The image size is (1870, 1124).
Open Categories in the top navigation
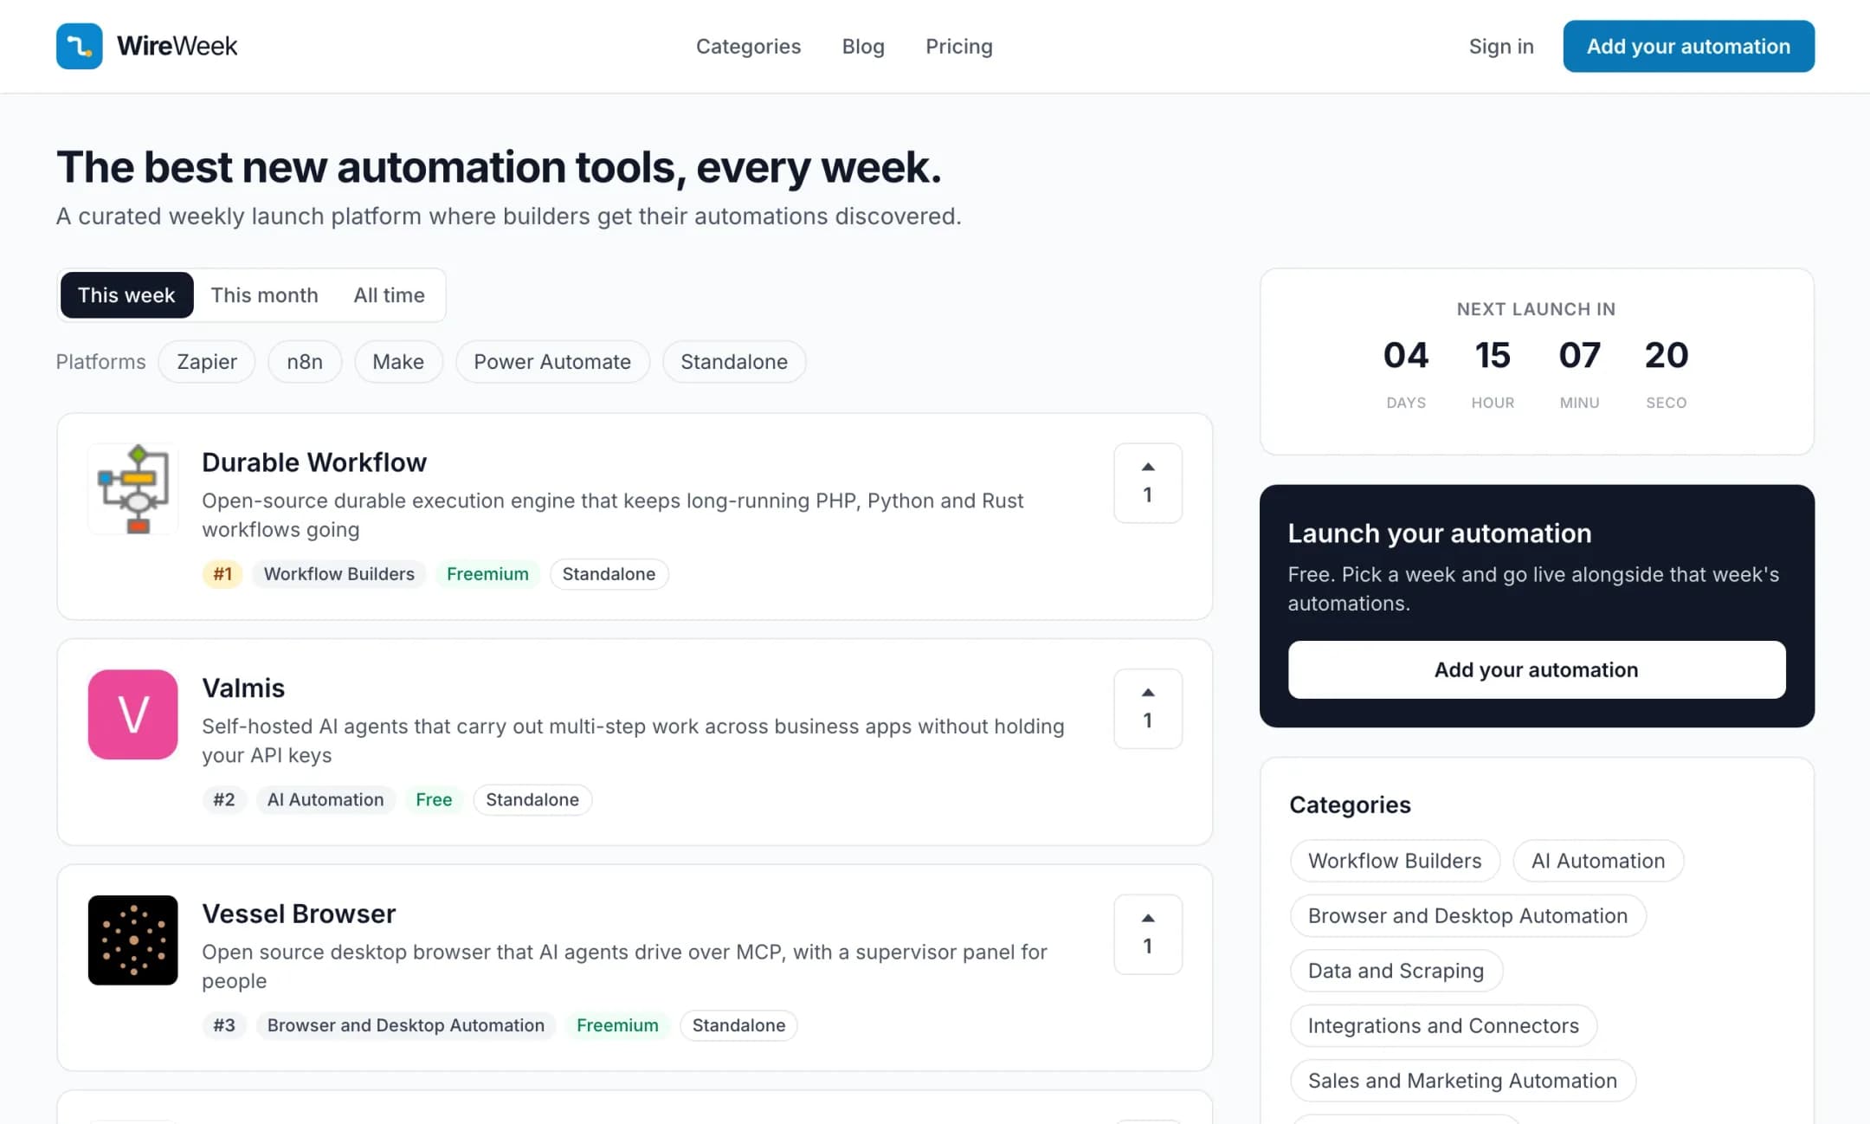click(748, 46)
